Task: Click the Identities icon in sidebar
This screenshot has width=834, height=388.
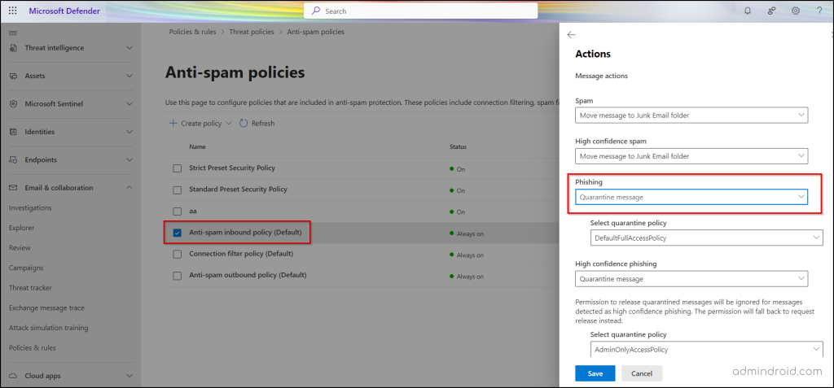Action: click(x=13, y=132)
